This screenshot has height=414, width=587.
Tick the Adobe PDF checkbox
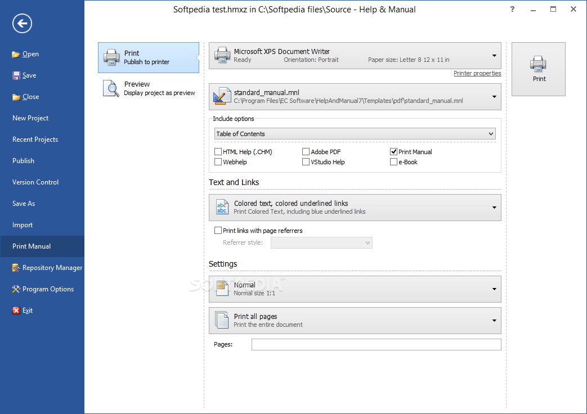click(x=306, y=152)
